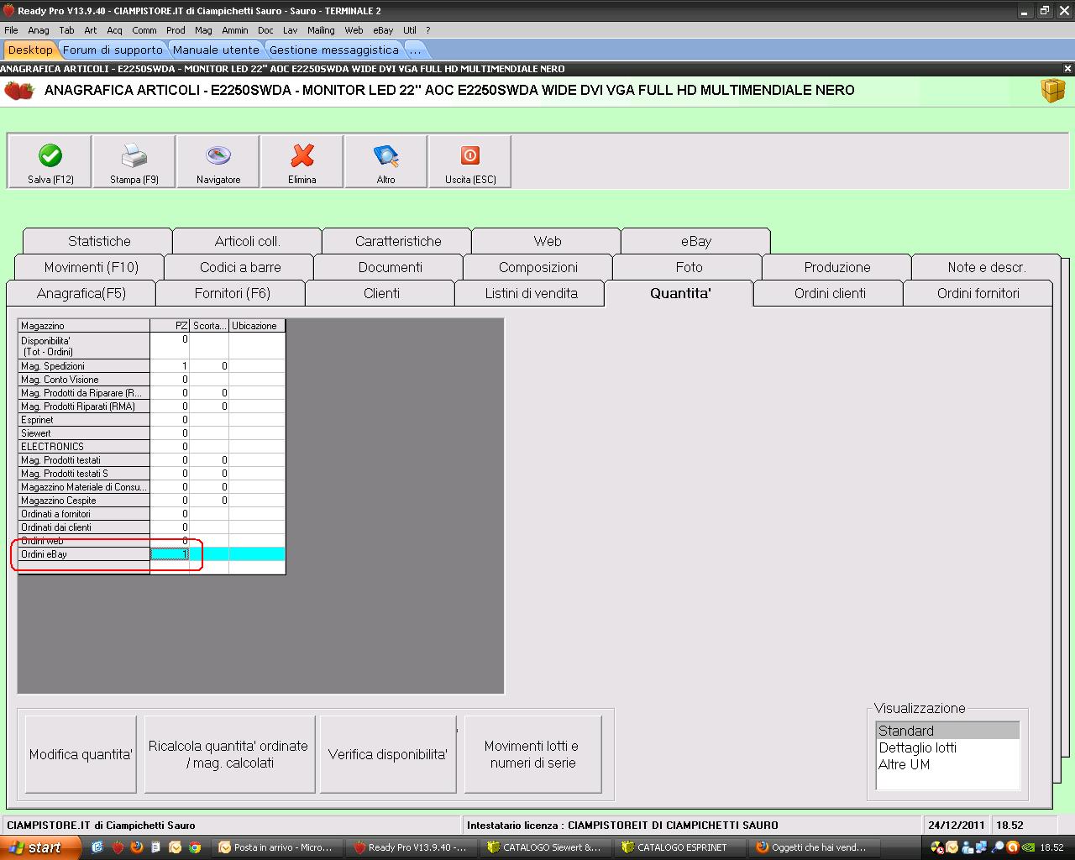
Task: Click the yellow package icon at top right
Action: tap(1052, 91)
